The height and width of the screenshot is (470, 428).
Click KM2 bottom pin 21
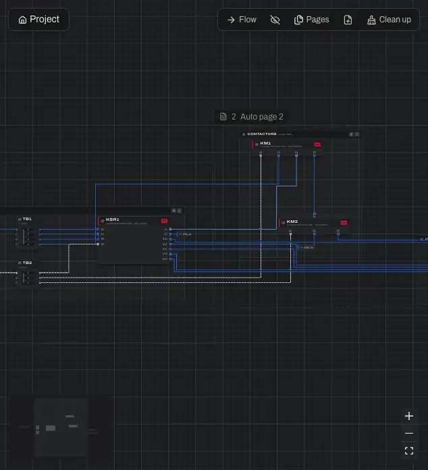[315, 234]
